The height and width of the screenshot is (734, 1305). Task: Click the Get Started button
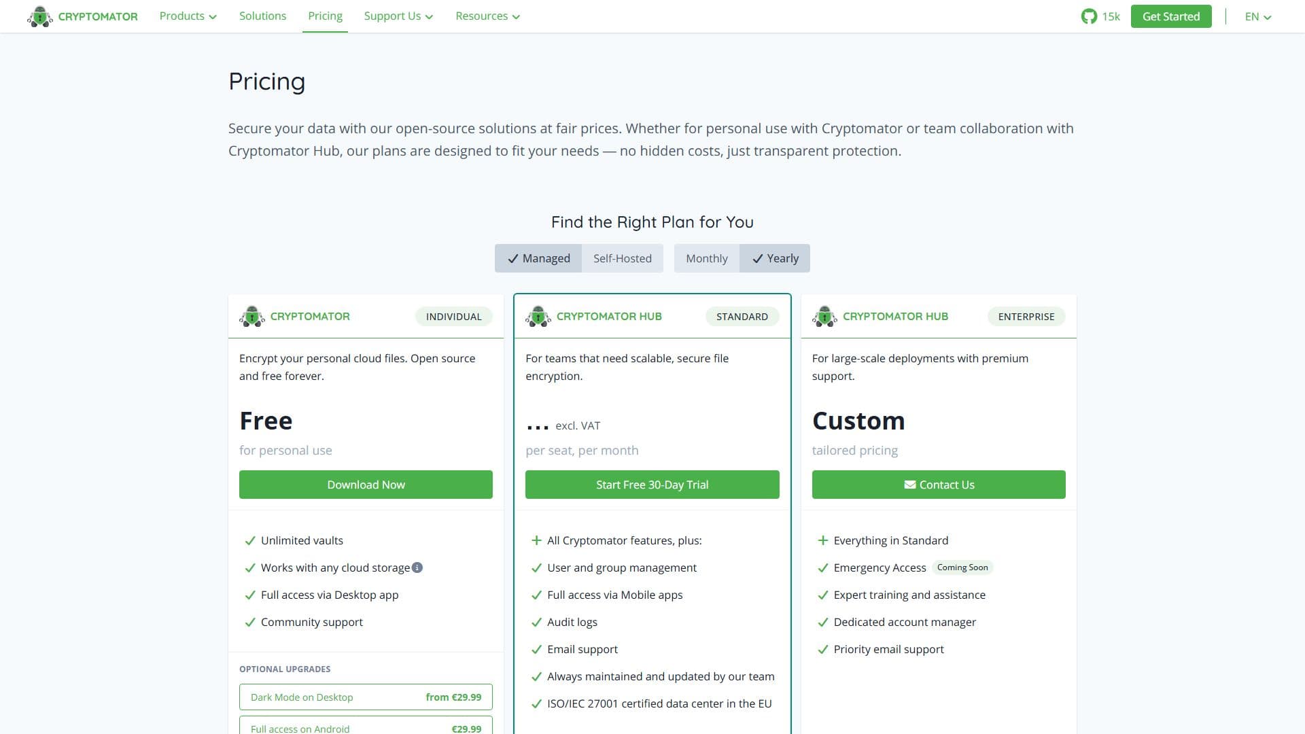coord(1171,16)
